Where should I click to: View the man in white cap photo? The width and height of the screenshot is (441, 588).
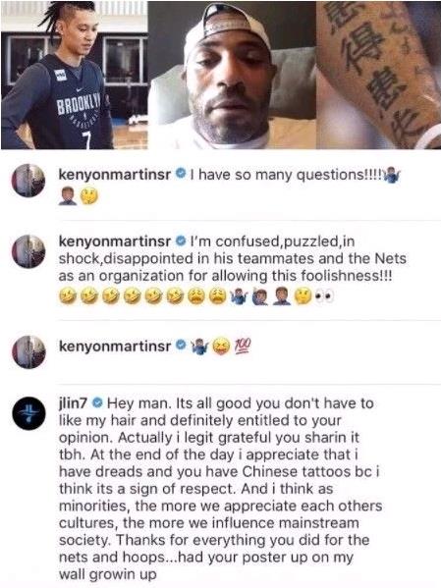click(x=232, y=75)
